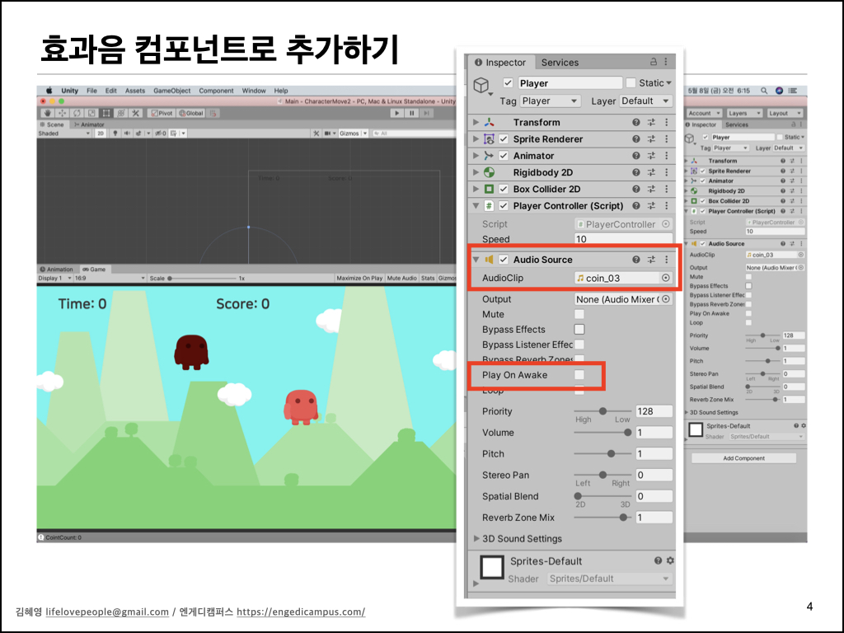Open Siri from the macOS menu bar
This screenshot has height=633, width=844.
(779, 91)
